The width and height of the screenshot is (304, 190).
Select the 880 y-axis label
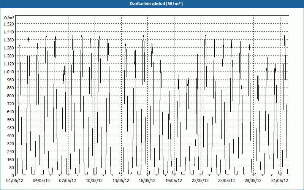[11, 88]
